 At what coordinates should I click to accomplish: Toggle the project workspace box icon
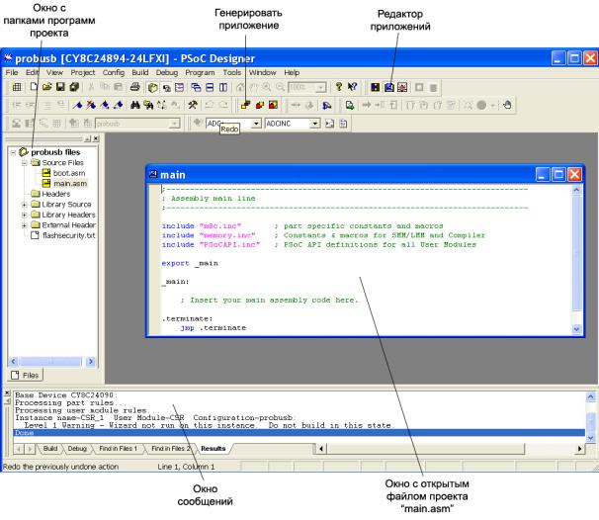tap(152, 88)
